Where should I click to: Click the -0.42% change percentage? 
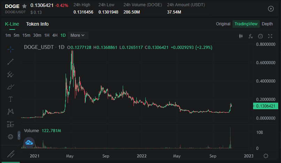tap(61, 6)
